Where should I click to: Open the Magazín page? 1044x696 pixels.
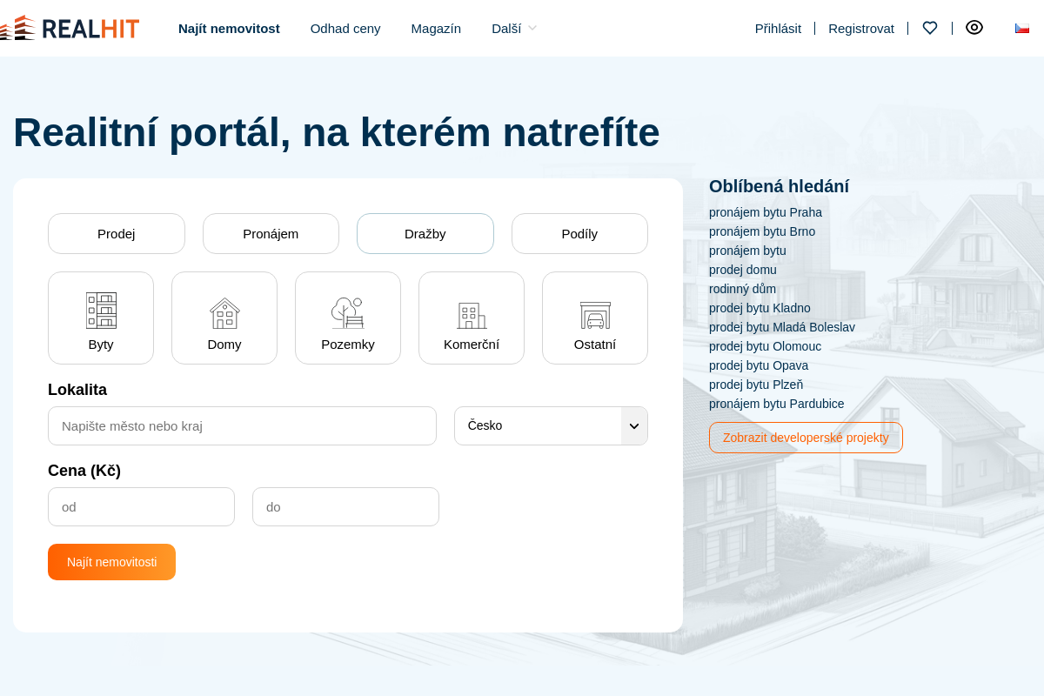click(x=436, y=28)
